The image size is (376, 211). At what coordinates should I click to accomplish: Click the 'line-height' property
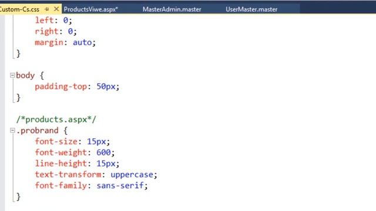click(x=61, y=164)
